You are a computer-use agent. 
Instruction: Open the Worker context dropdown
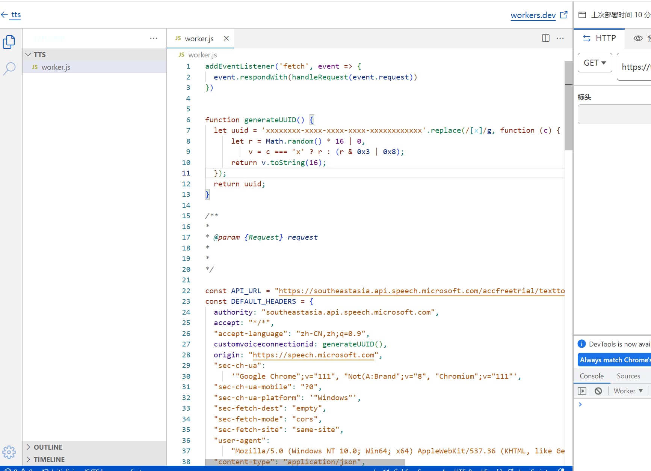[628, 391]
